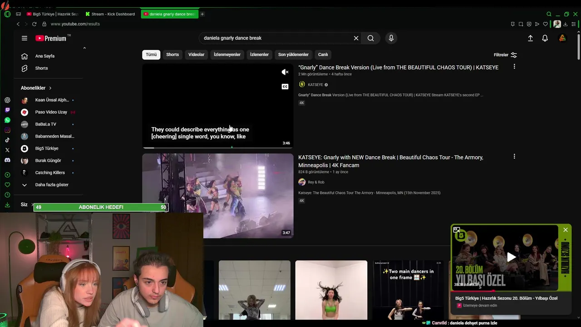Select the Canlı filter chip
This screenshot has width=581, height=327.
(323, 54)
